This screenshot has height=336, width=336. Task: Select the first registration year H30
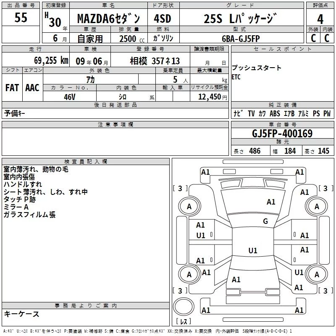click(53, 20)
